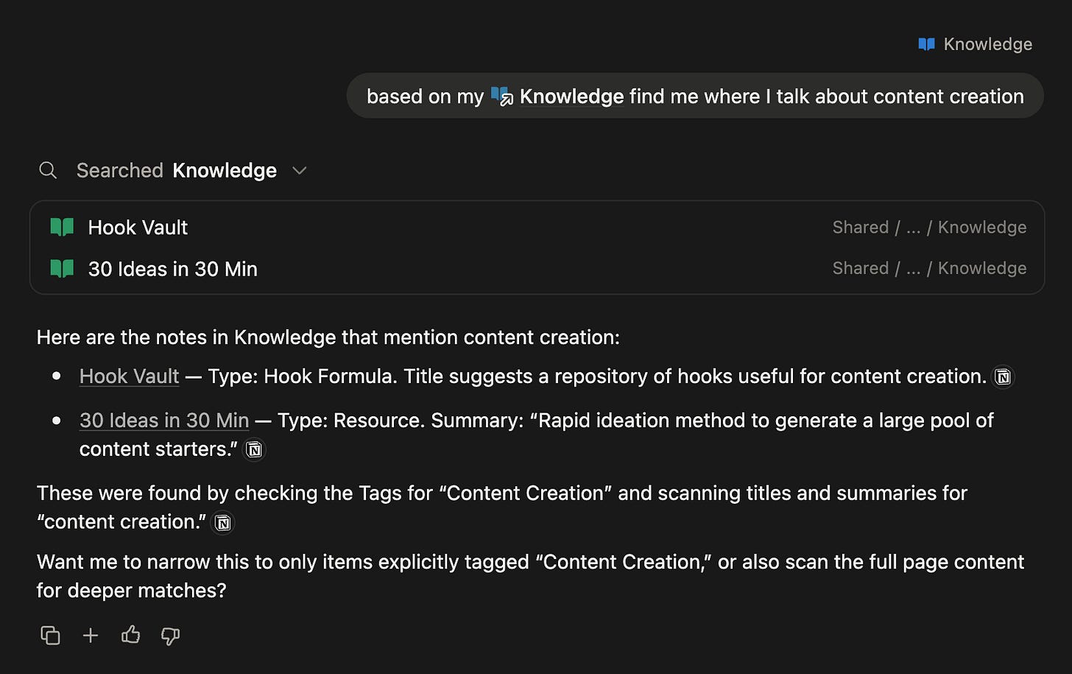Click the Shared path beside Hook Vault
This screenshot has height=674, width=1072.
pos(929,227)
